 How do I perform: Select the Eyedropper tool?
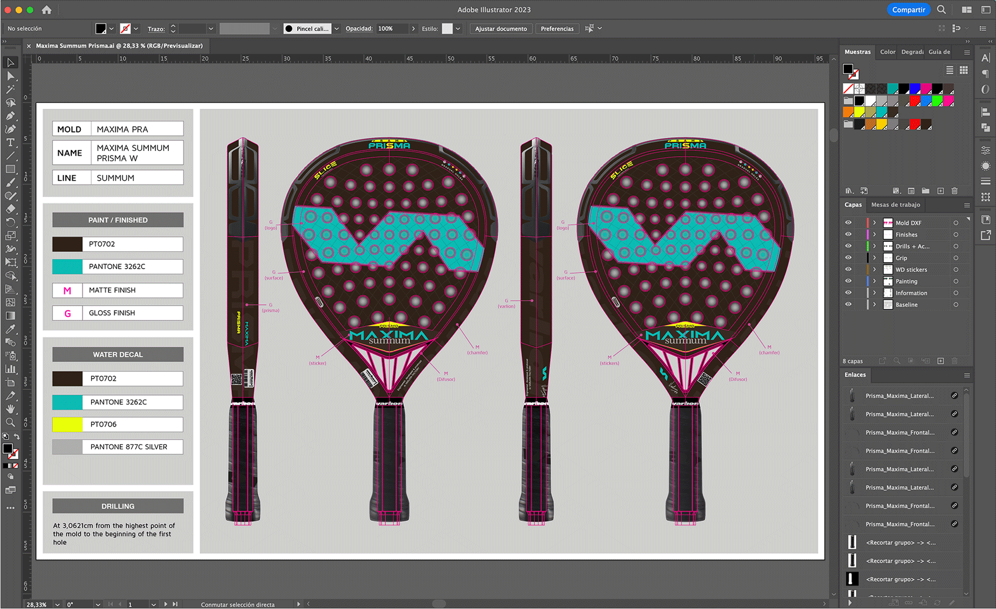click(x=10, y=329)
